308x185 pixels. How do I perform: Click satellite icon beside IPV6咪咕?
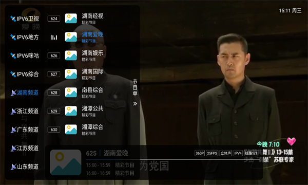click(13, 56)
